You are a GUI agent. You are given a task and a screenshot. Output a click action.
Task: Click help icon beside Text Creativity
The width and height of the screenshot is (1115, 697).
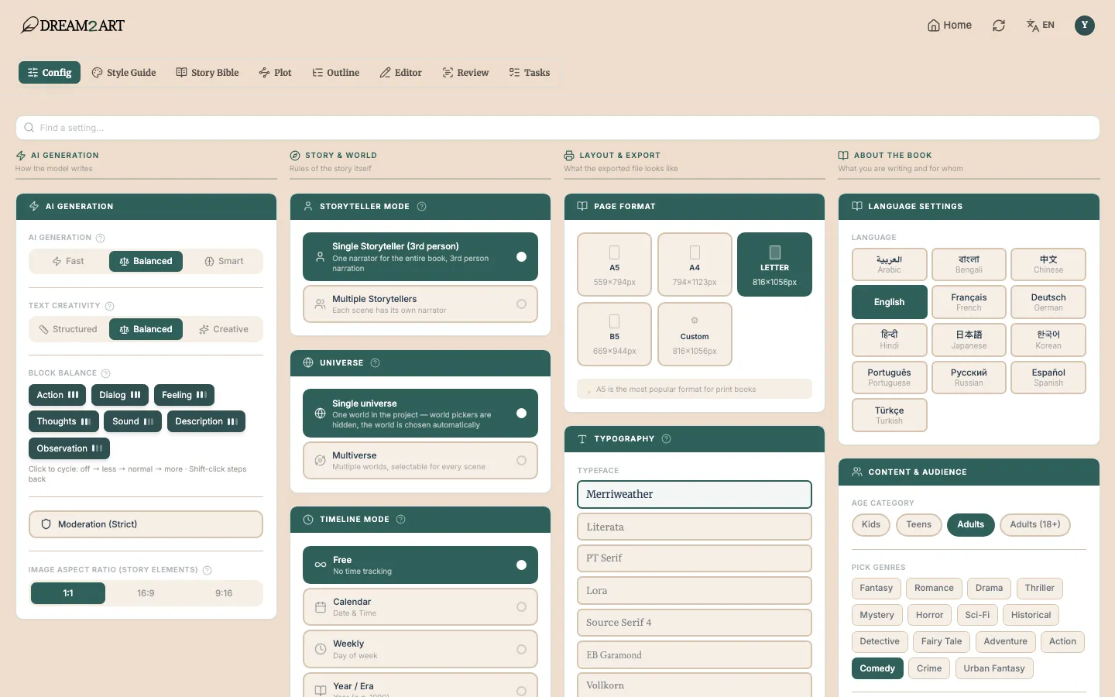110,306
